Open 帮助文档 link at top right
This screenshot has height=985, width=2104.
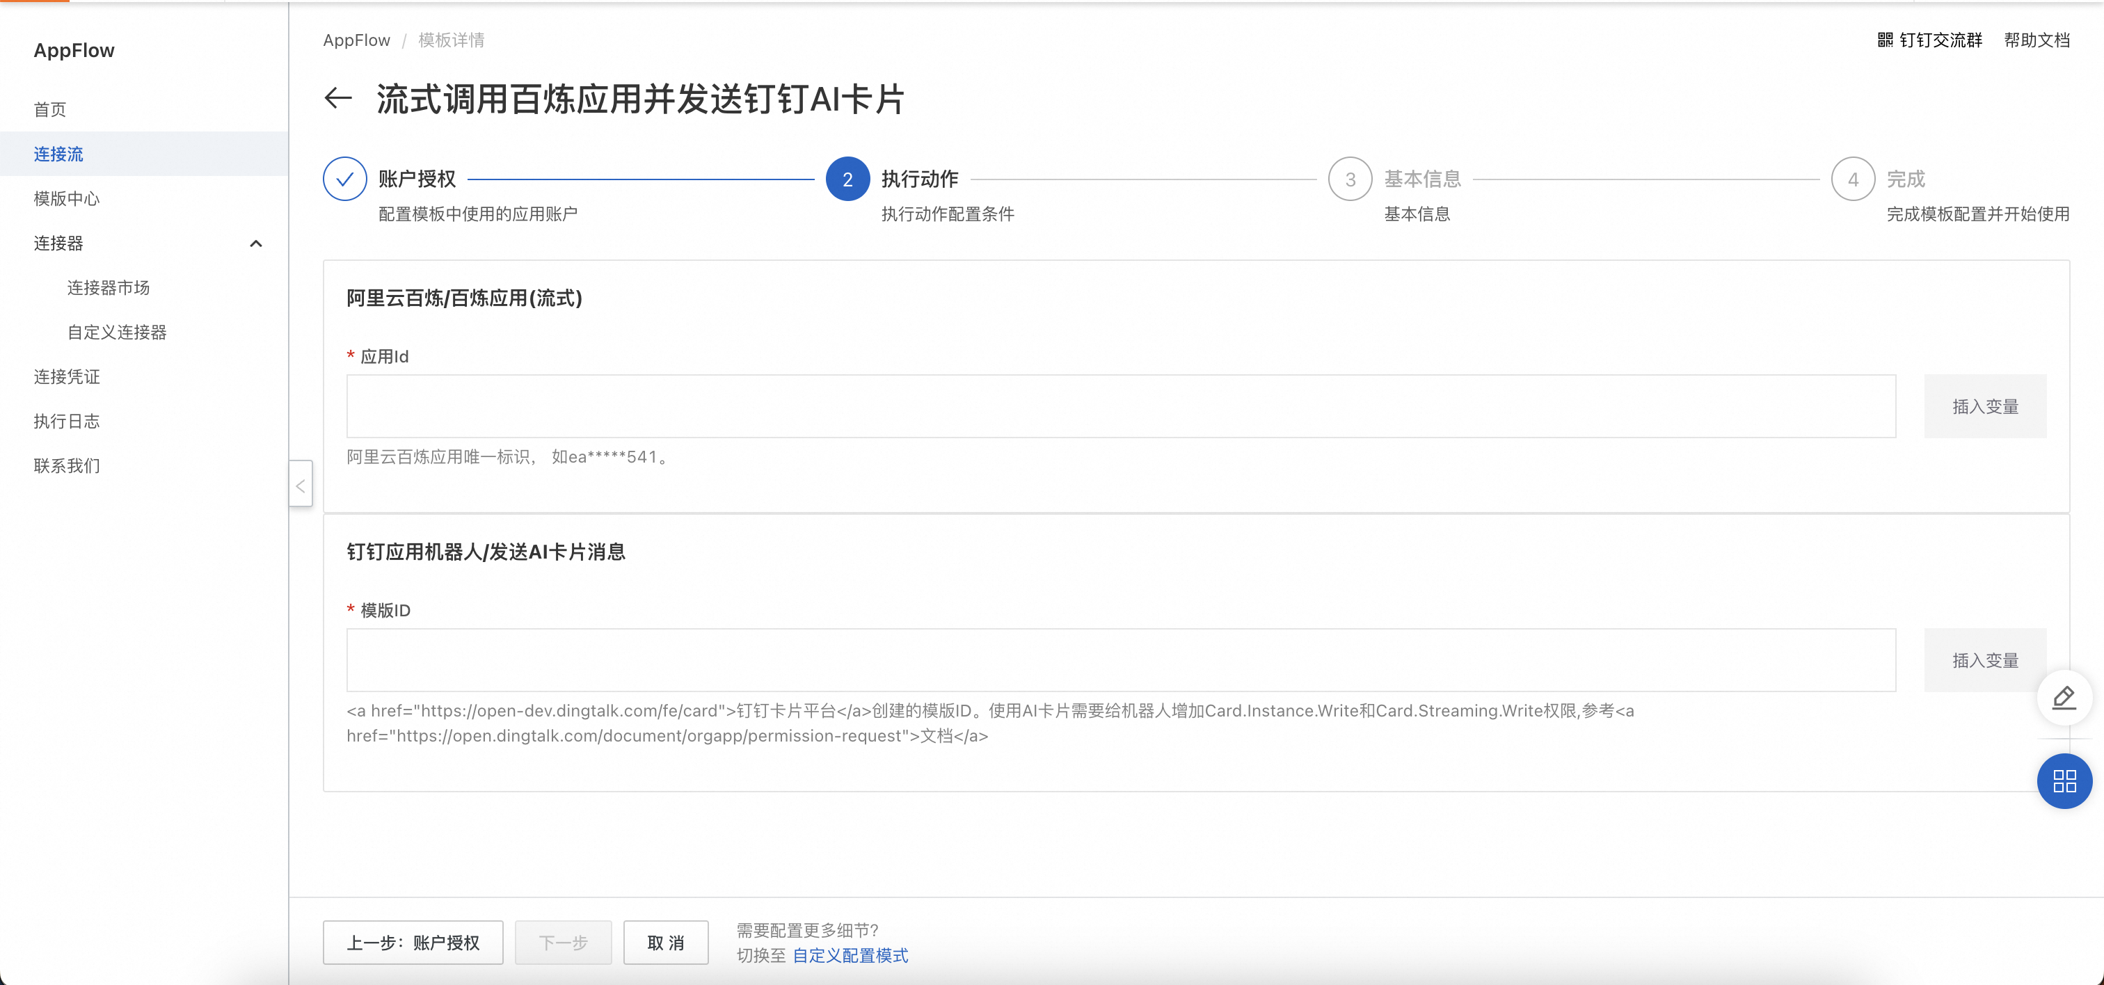[x=2037, y=40]
